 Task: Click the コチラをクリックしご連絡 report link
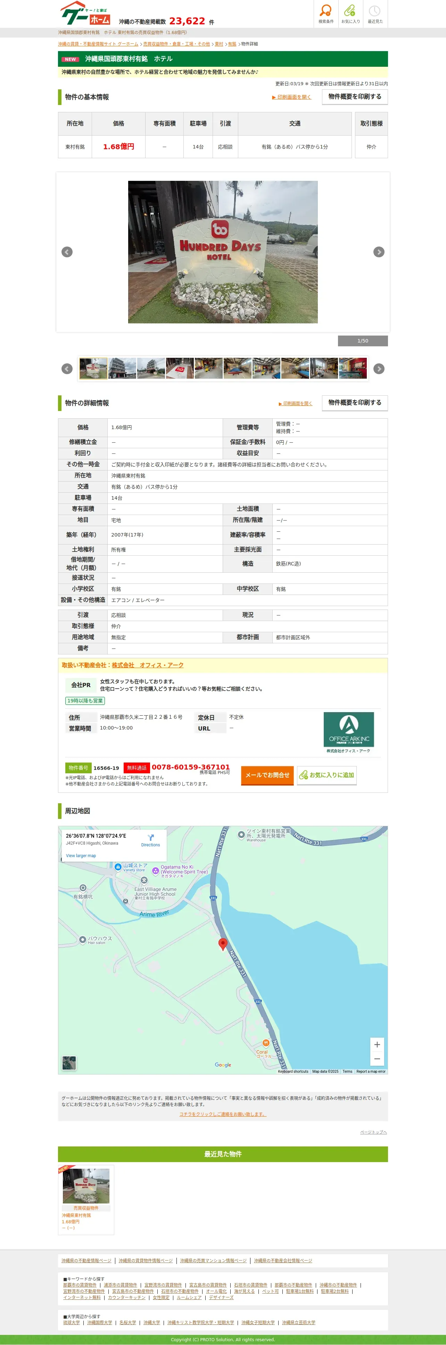223,1114
